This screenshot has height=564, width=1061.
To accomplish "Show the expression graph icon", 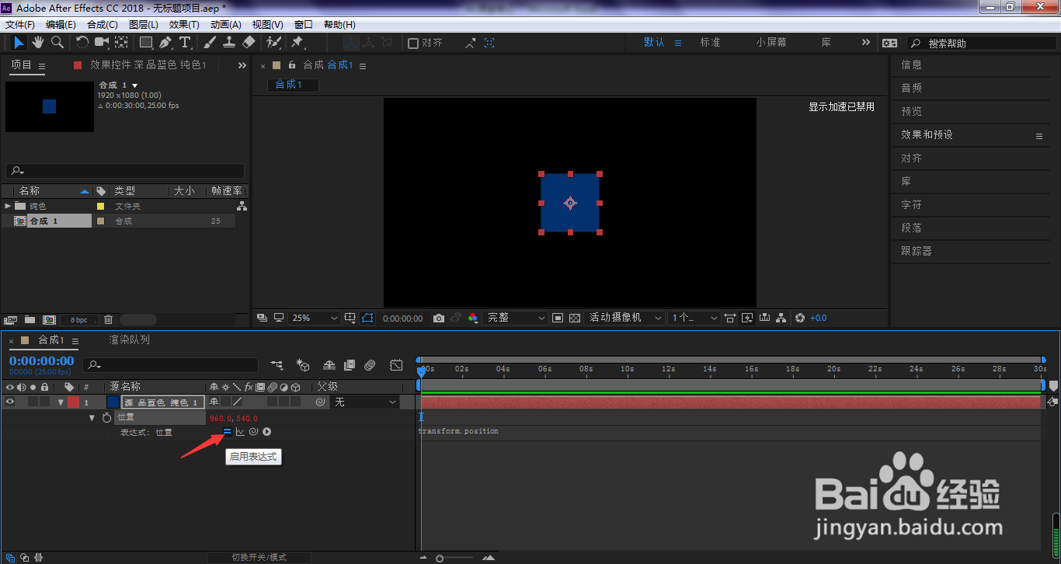I will pyautogui.click(x=240, y=432).
